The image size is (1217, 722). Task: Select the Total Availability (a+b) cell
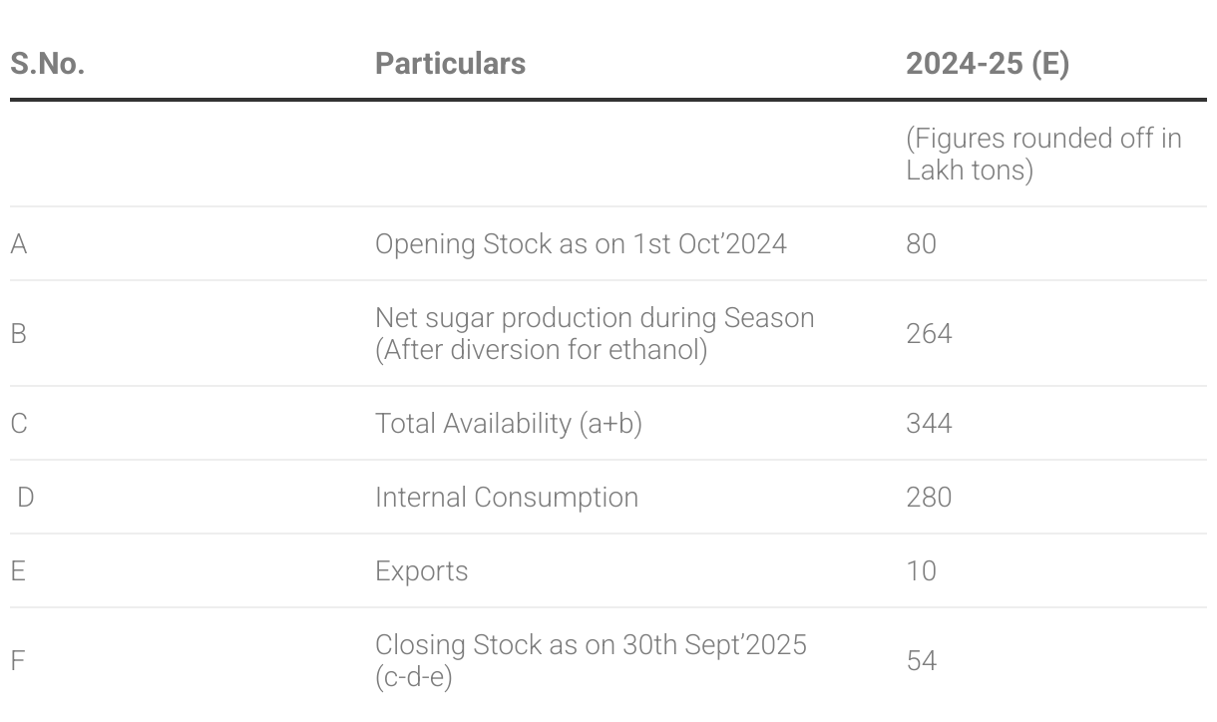[508, 423]
